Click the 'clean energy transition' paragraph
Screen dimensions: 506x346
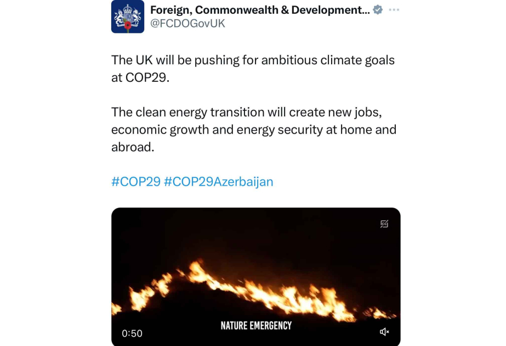click(x=246, y=112)
